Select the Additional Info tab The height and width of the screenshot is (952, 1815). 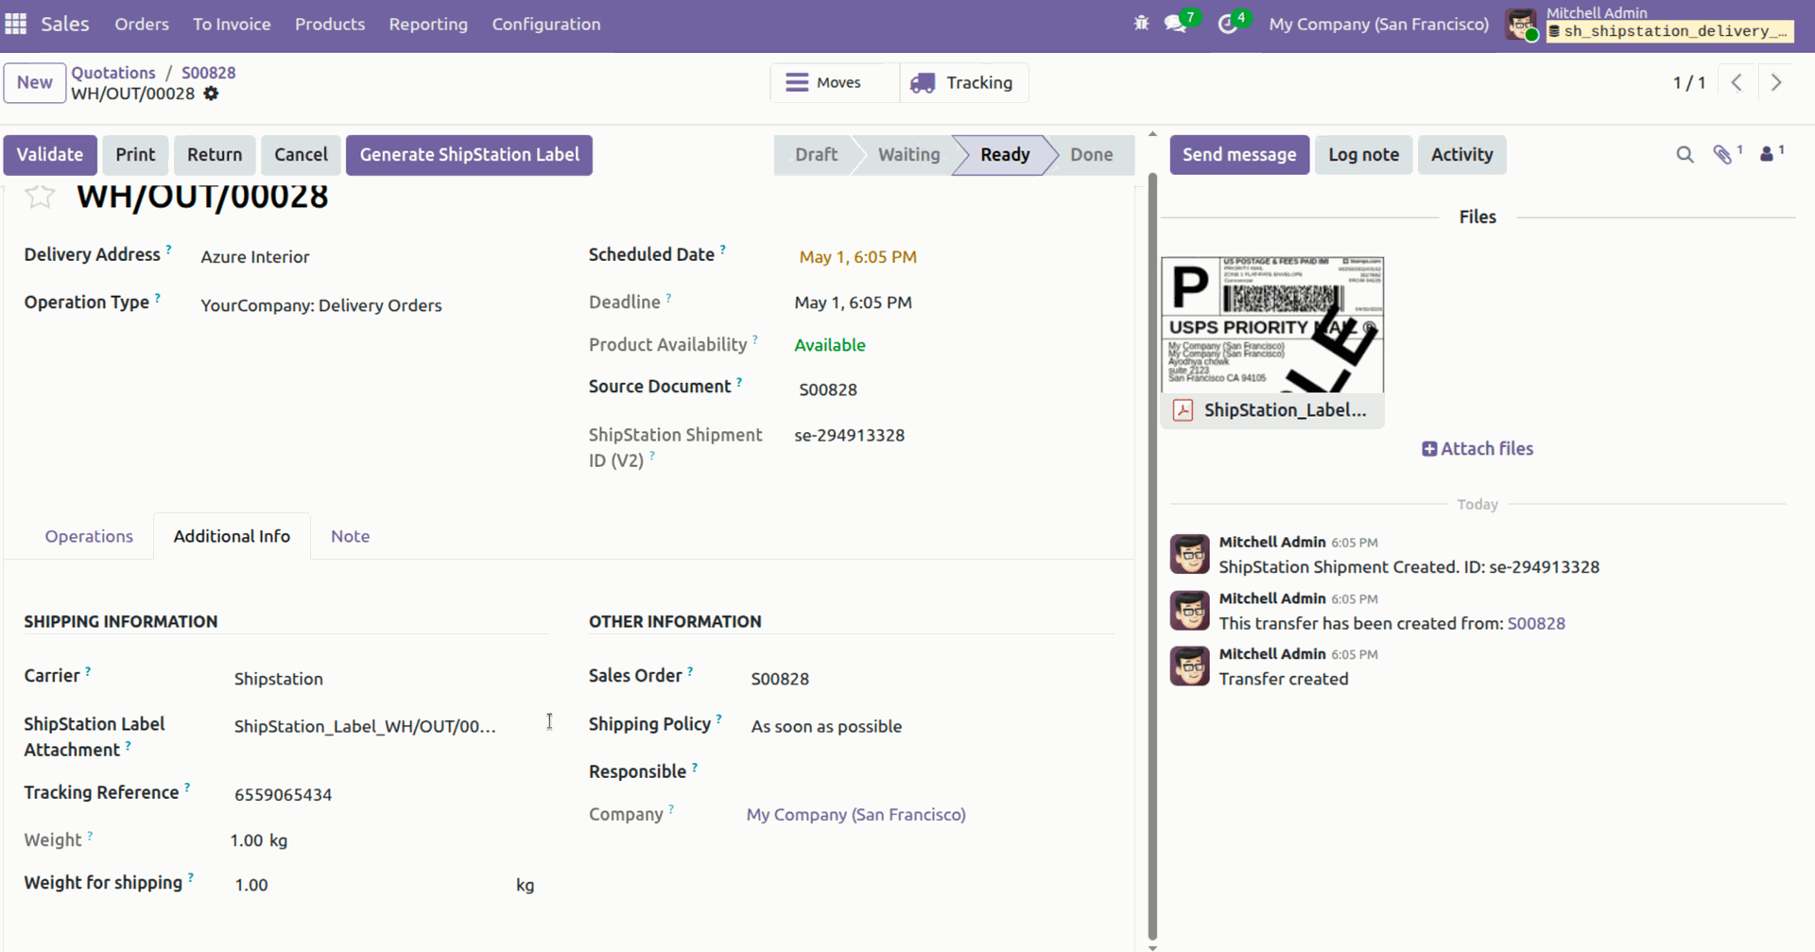click(x=232, y=536)
